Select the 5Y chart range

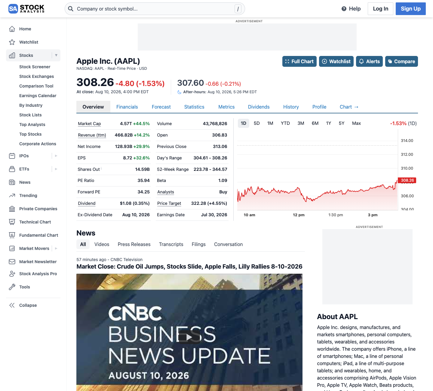(342, 123)
